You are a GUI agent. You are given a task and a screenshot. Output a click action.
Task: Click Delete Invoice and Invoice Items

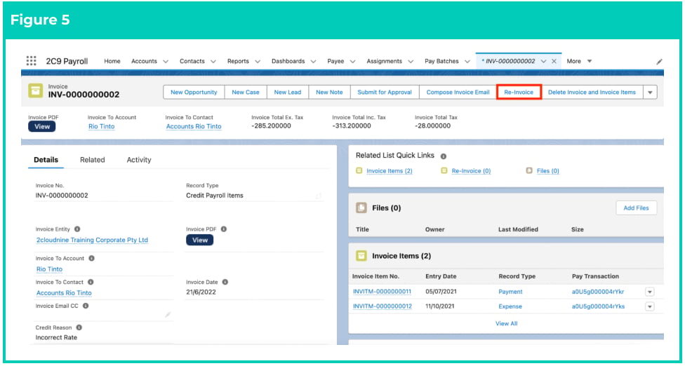click(x=592, y=92)
